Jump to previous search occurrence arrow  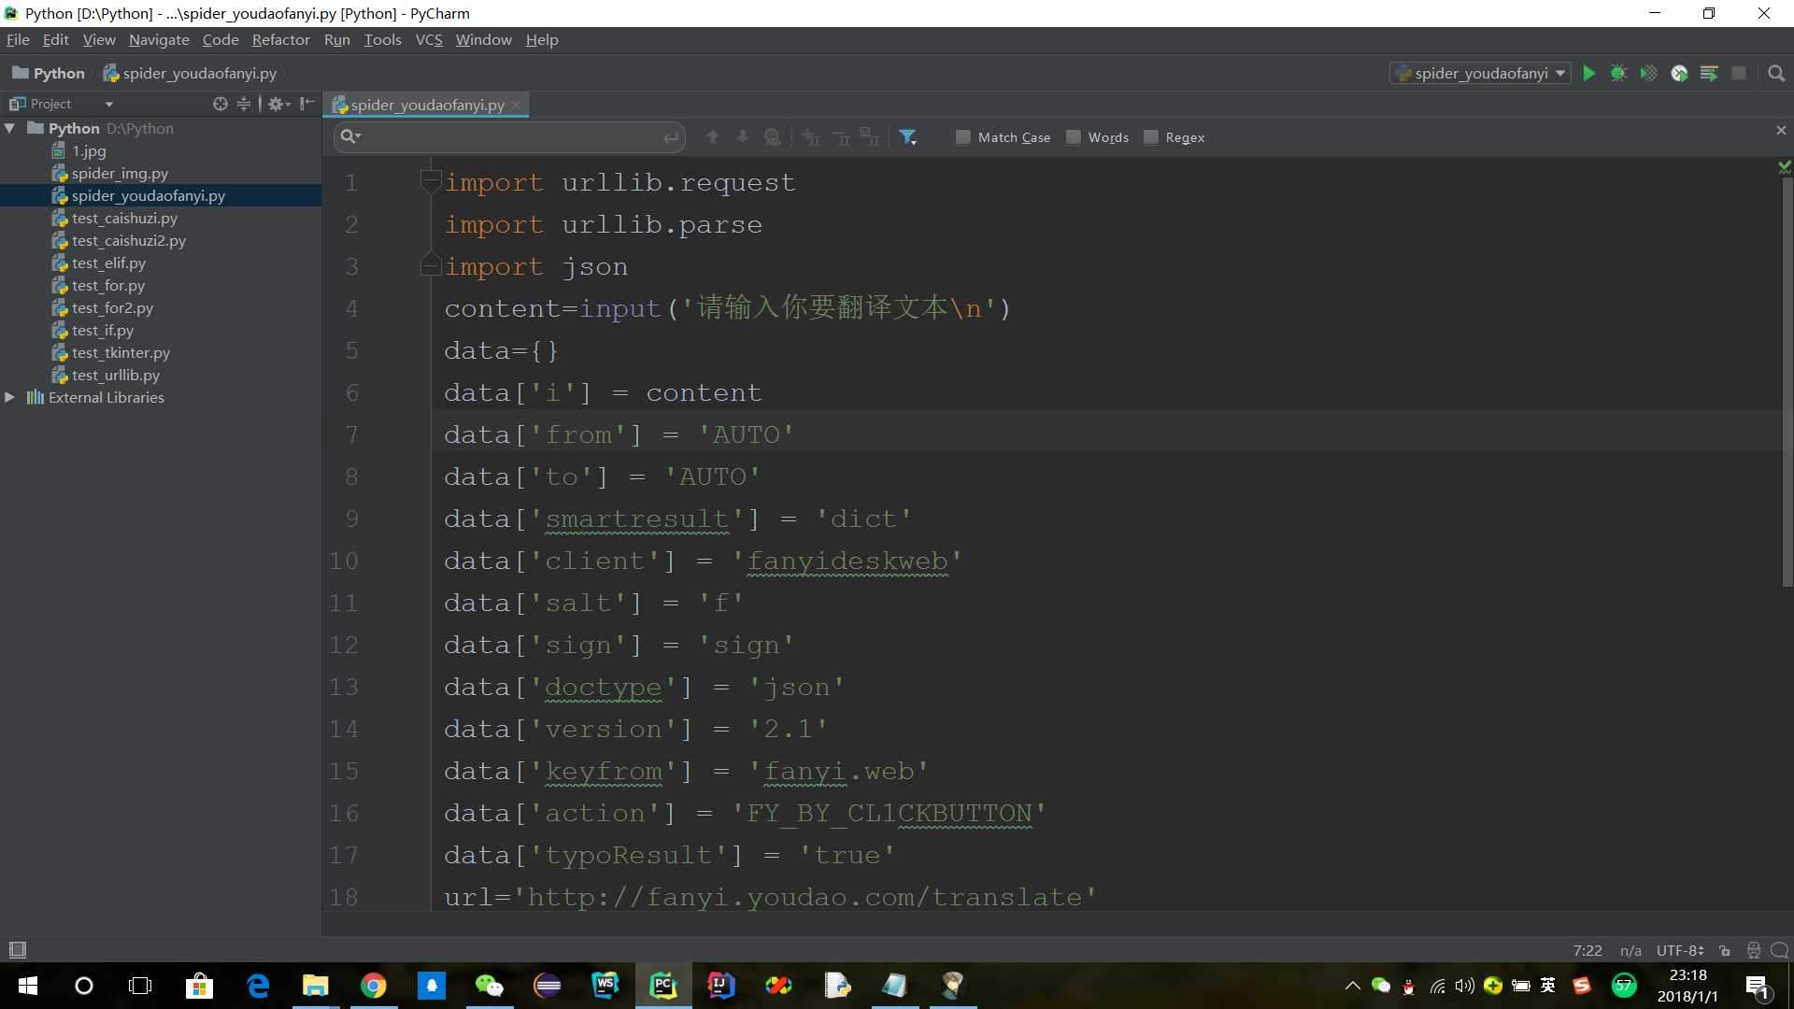tap(713, 137)
